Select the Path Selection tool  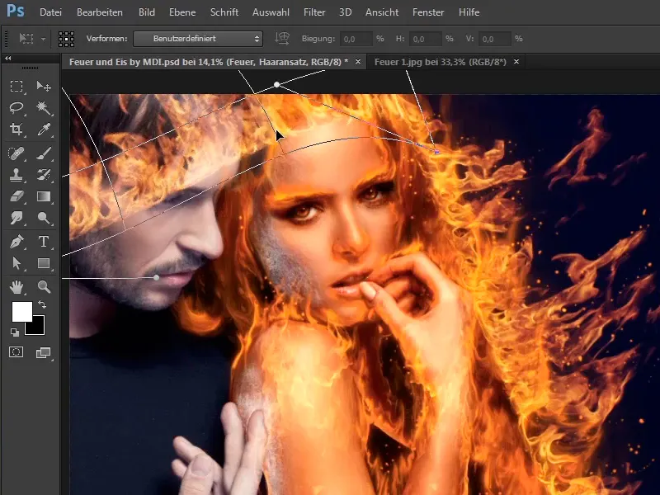(16, 263)
